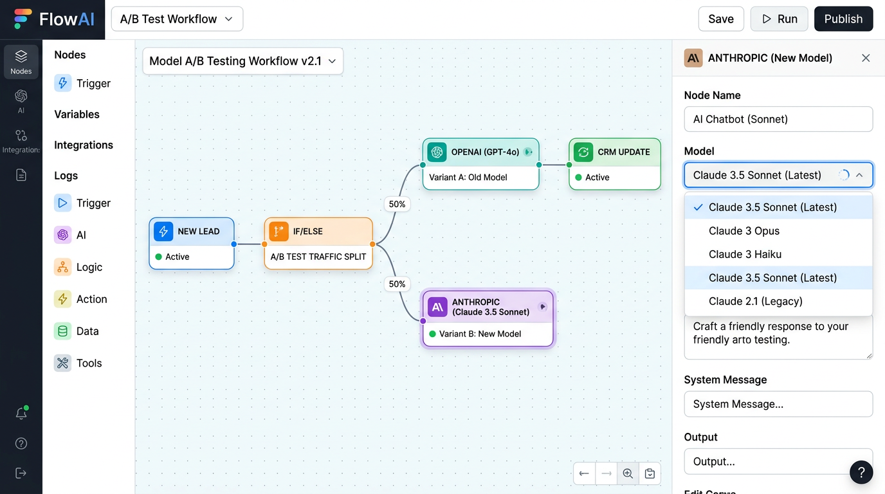The height and width of the screenshot is (494, 885).
Task: Open the AI sidebar tab
Action: tap(21, 101)
